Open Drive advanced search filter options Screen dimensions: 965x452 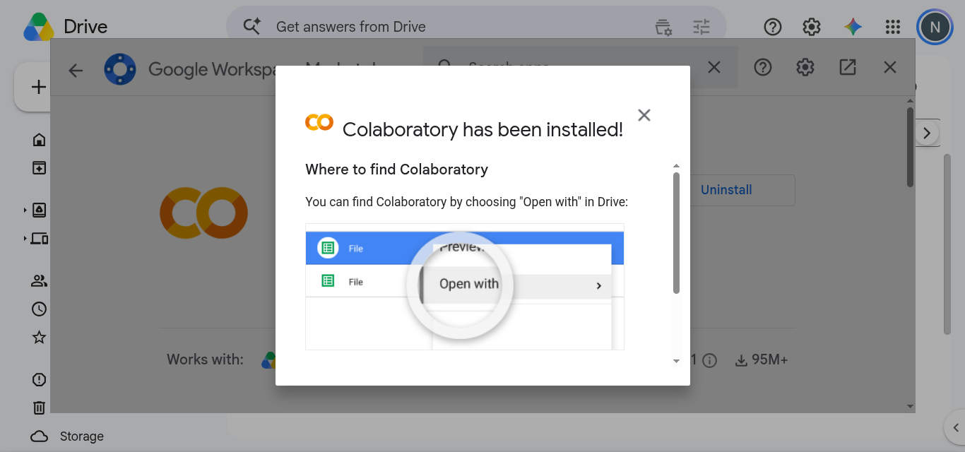coord(701,28)
